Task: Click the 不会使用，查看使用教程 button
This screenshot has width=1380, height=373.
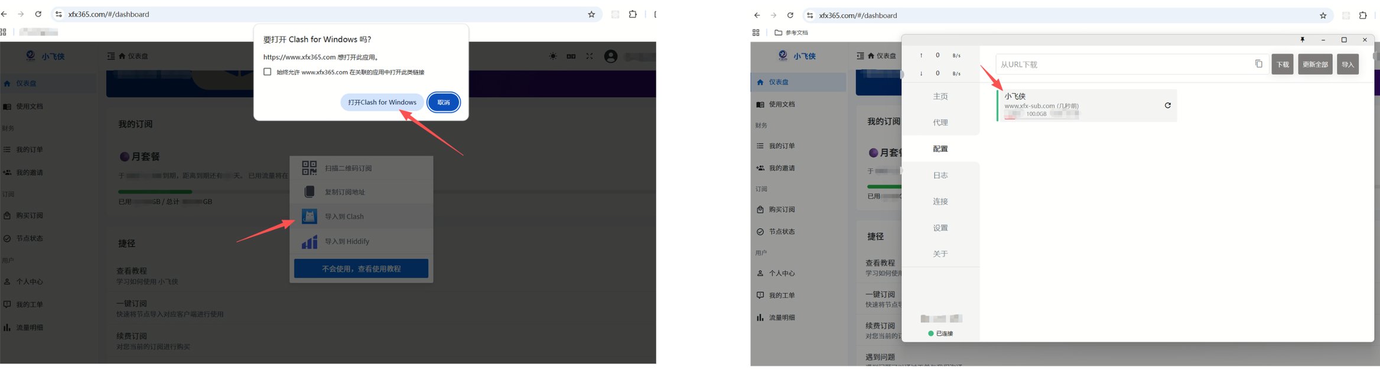Action: (361, 269)
